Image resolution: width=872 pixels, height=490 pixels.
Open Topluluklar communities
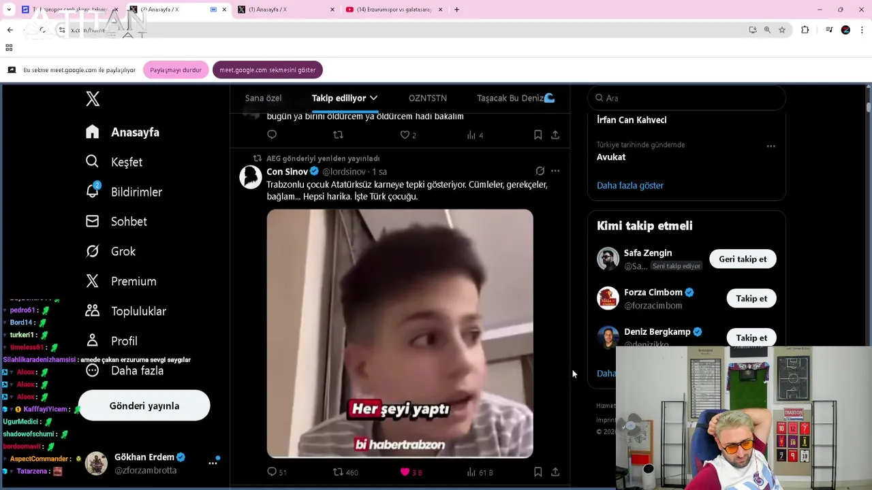coord(125,311)
